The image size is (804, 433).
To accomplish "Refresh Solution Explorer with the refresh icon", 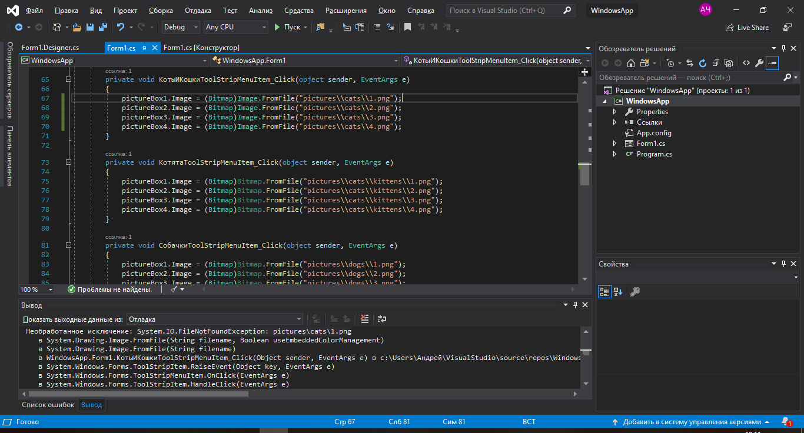I will tap(702, 63).
